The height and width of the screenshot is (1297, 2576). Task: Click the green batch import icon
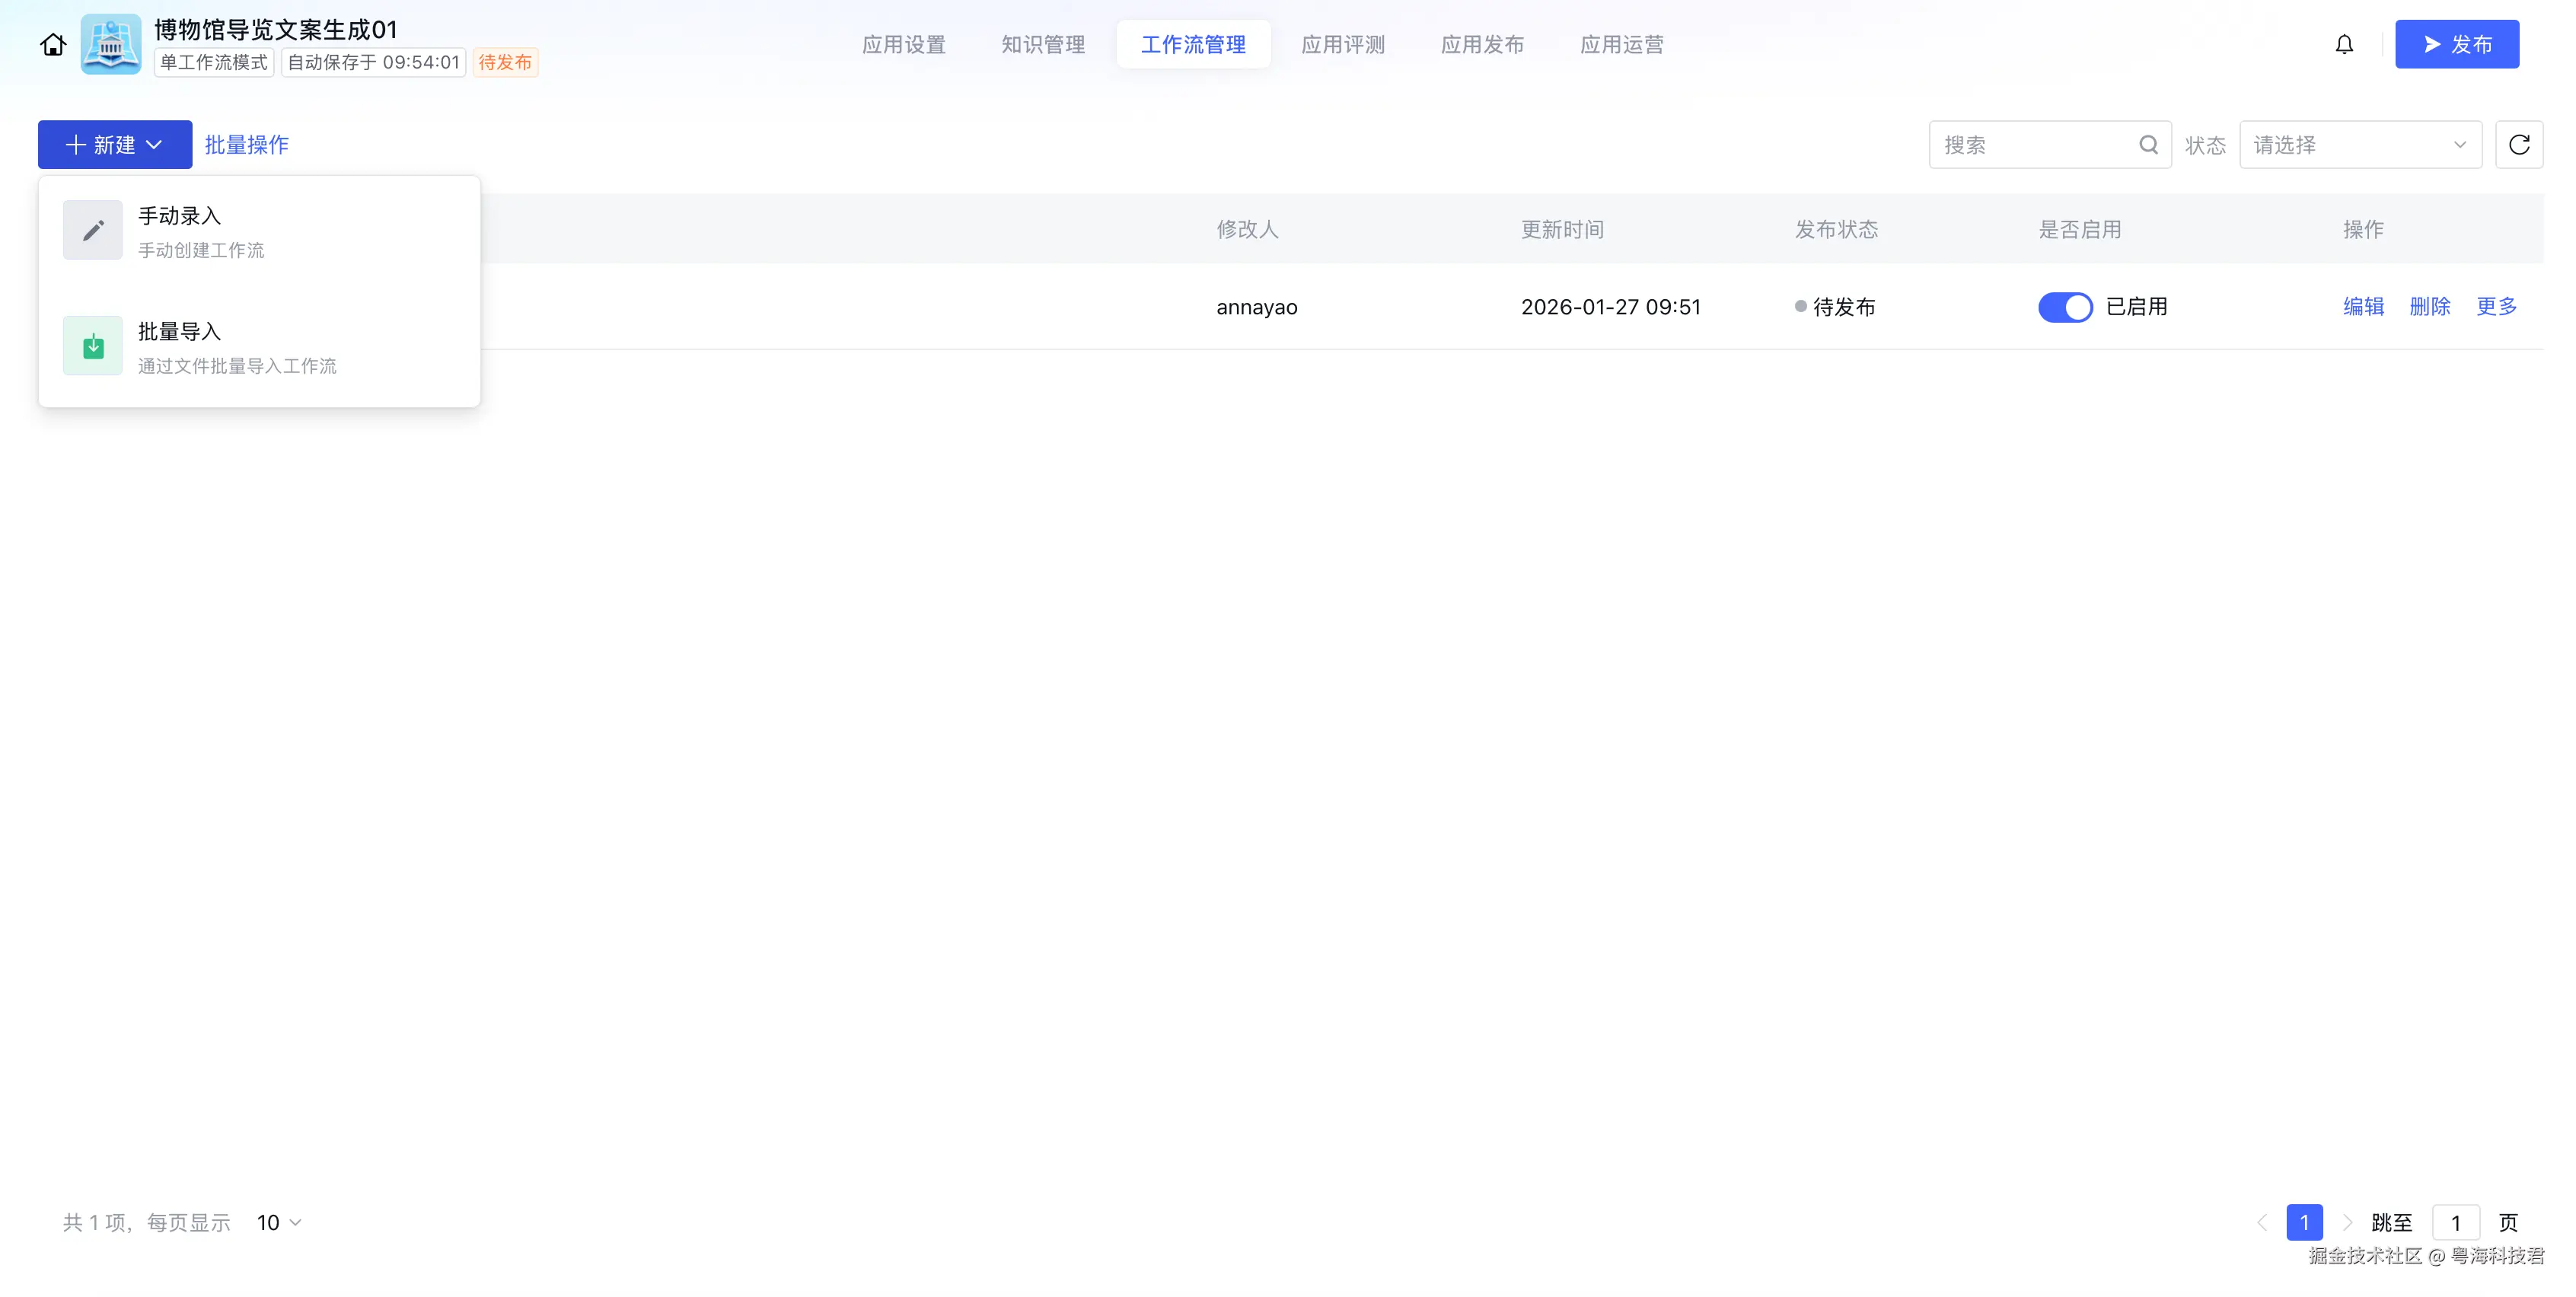(x=93, y=346)
